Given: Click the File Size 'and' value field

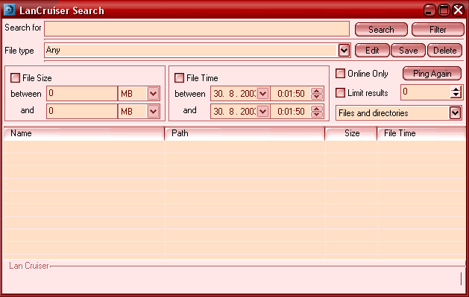Looking at the screenshot, I should 82,111.
